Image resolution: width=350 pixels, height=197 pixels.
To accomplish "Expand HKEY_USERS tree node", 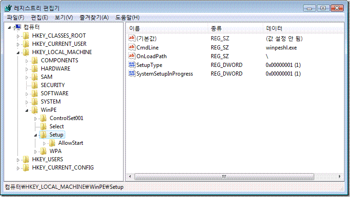I will (x=18, y=159).
